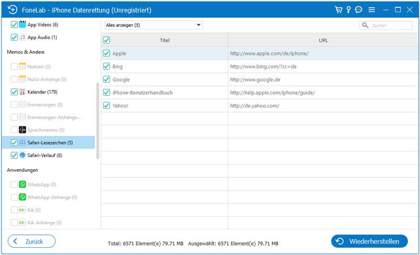The image size is (420, 255).
Task: Click the sidebar vertical scrollbar
Action: click(97, 120)
